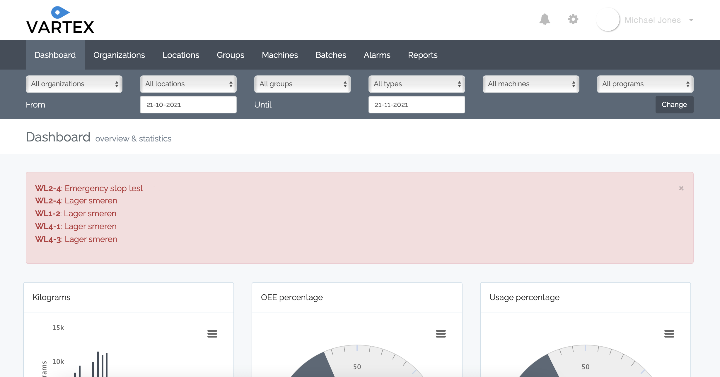Click the From date field
This screenshot has width=720, height=377.
(188, 105)
